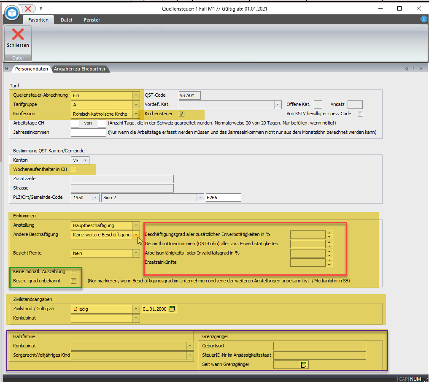The image size is (429, 382).
Task: Open the Fenster ribbon tab
Action: tap(92, 20)
